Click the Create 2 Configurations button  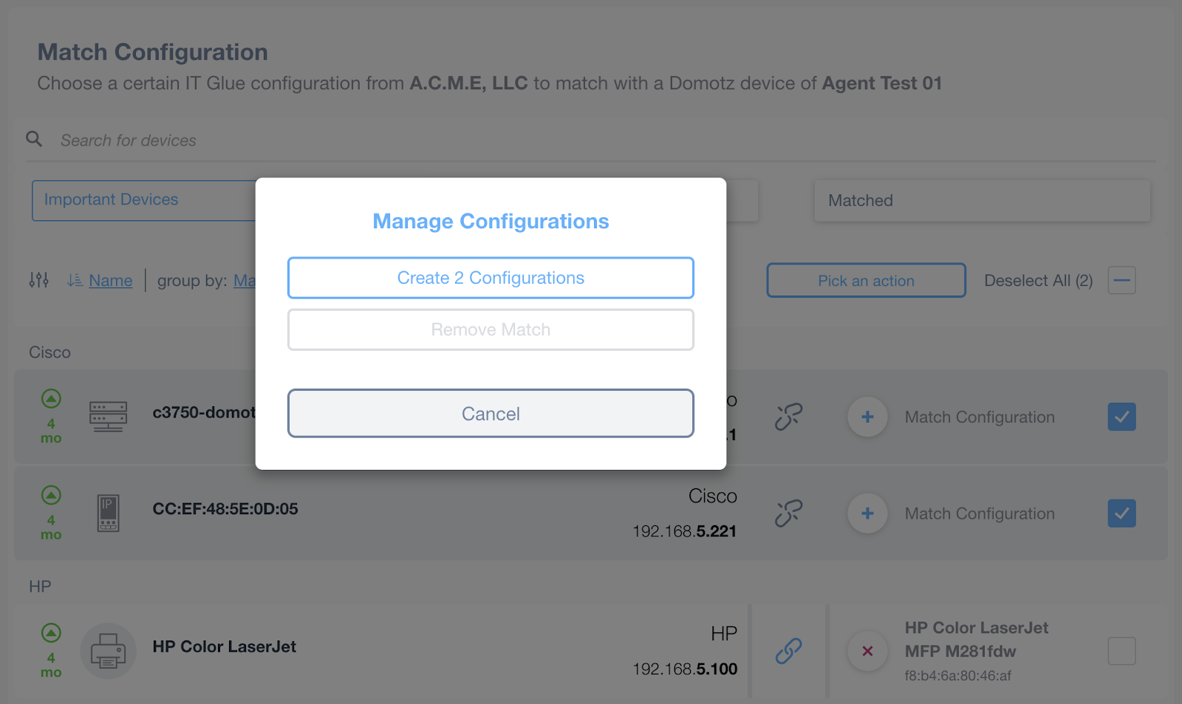pos(490,278)
